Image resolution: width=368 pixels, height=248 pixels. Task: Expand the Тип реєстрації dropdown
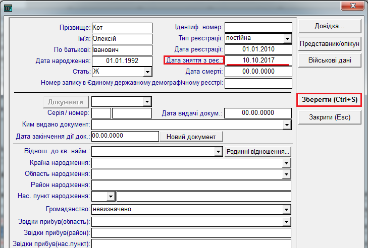point(287,38)
